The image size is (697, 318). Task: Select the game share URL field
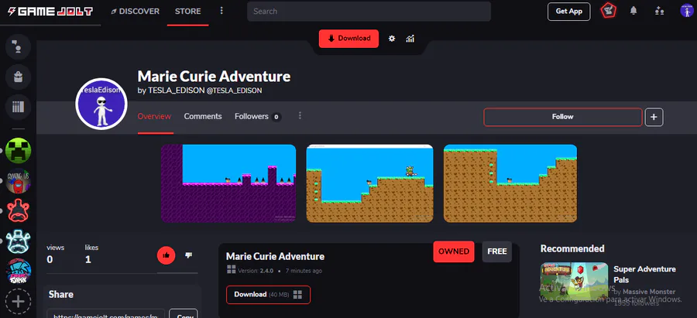(x=106, y=313)
